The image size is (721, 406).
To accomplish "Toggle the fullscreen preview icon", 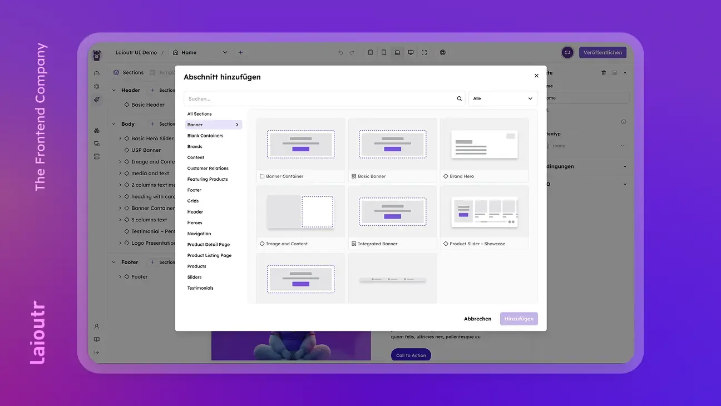I will coord(424,52).
